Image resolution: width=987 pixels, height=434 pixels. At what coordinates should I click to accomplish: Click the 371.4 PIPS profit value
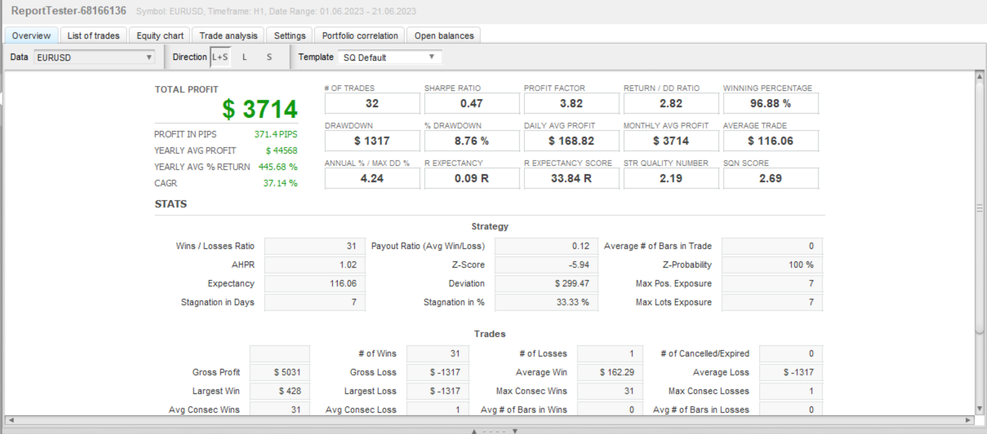pos(275,134)
